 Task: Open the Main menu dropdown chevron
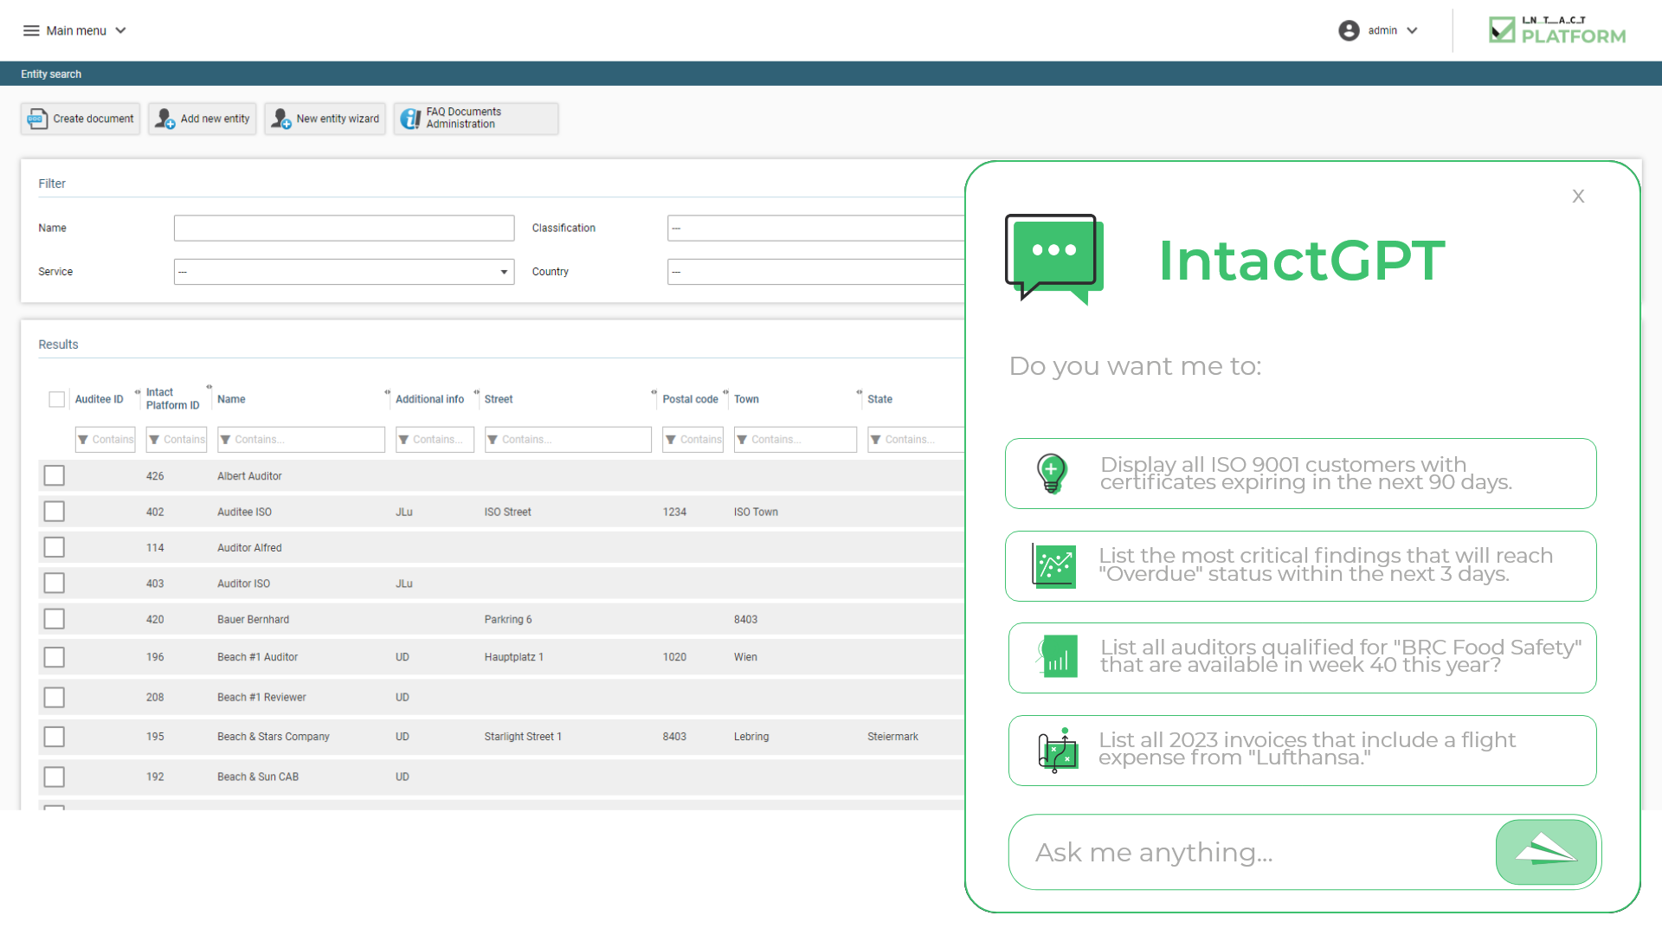[120, 30]
